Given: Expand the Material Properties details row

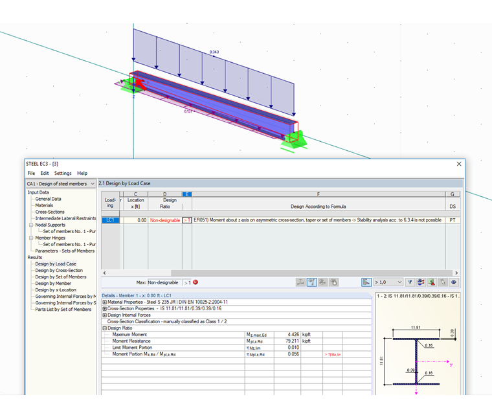Looking at the screenshot, I should (x=104, y=302).
